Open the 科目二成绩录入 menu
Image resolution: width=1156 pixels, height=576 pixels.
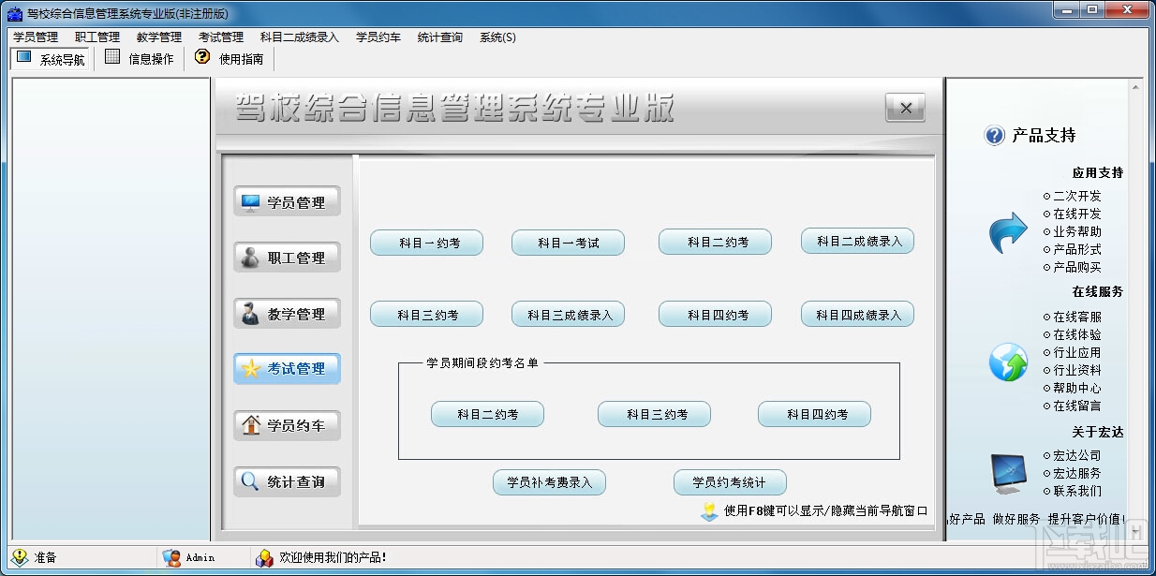point(300,37)
